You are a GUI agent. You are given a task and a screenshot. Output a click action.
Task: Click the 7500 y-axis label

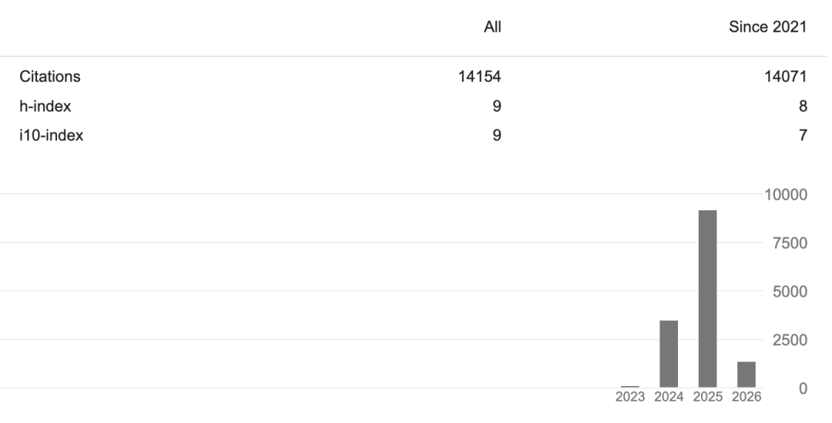[789, 243]
